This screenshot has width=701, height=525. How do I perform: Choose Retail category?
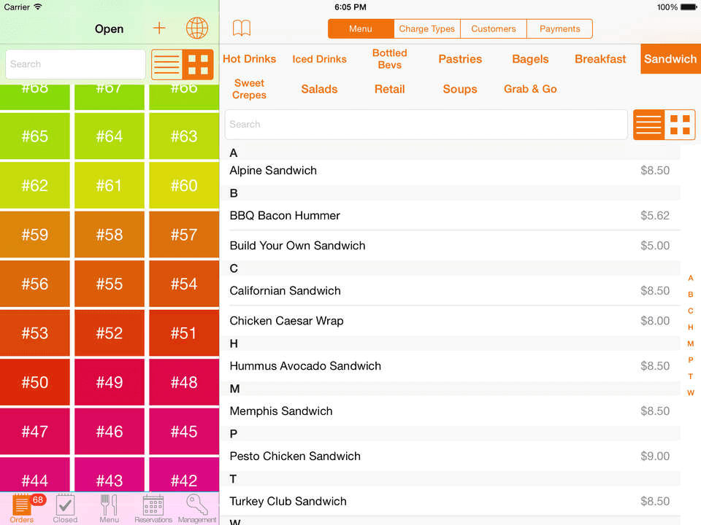389,89
